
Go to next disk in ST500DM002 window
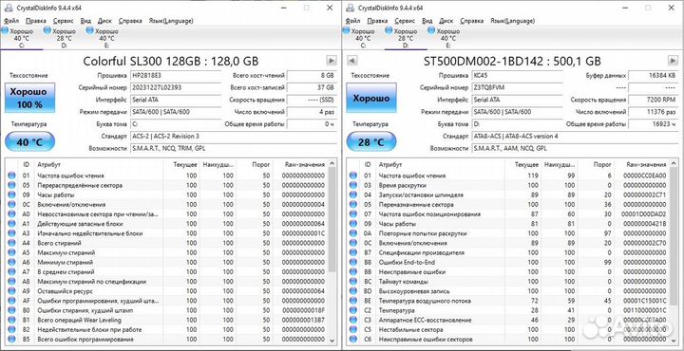673,61
